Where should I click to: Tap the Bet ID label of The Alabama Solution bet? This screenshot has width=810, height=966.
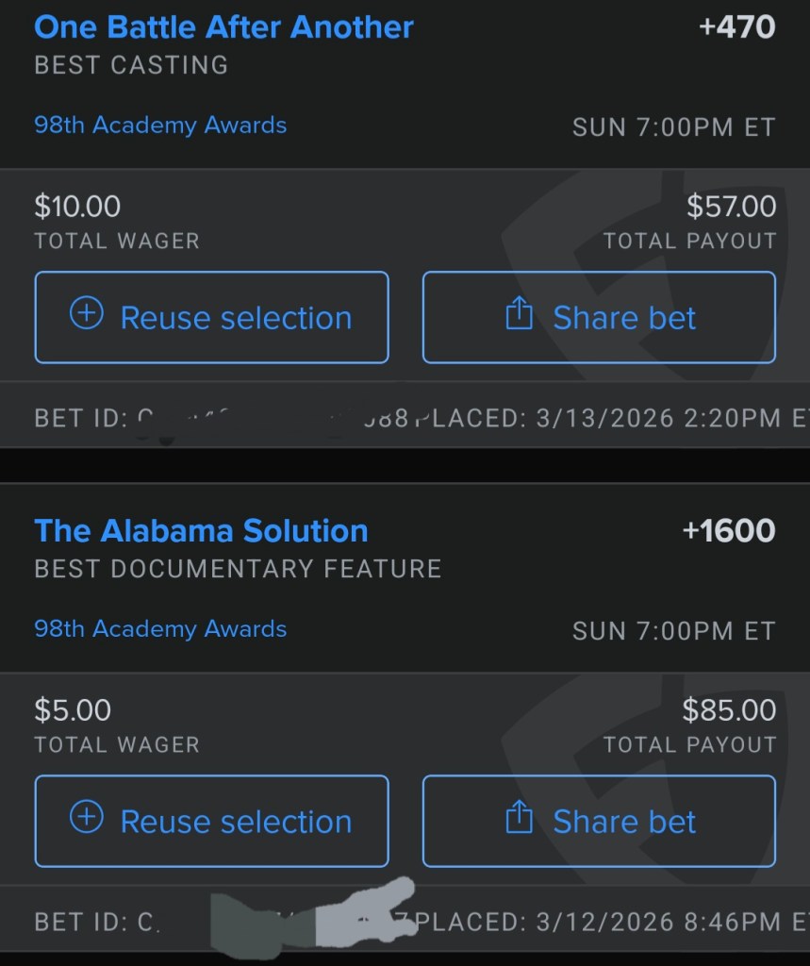click(80, 921)
